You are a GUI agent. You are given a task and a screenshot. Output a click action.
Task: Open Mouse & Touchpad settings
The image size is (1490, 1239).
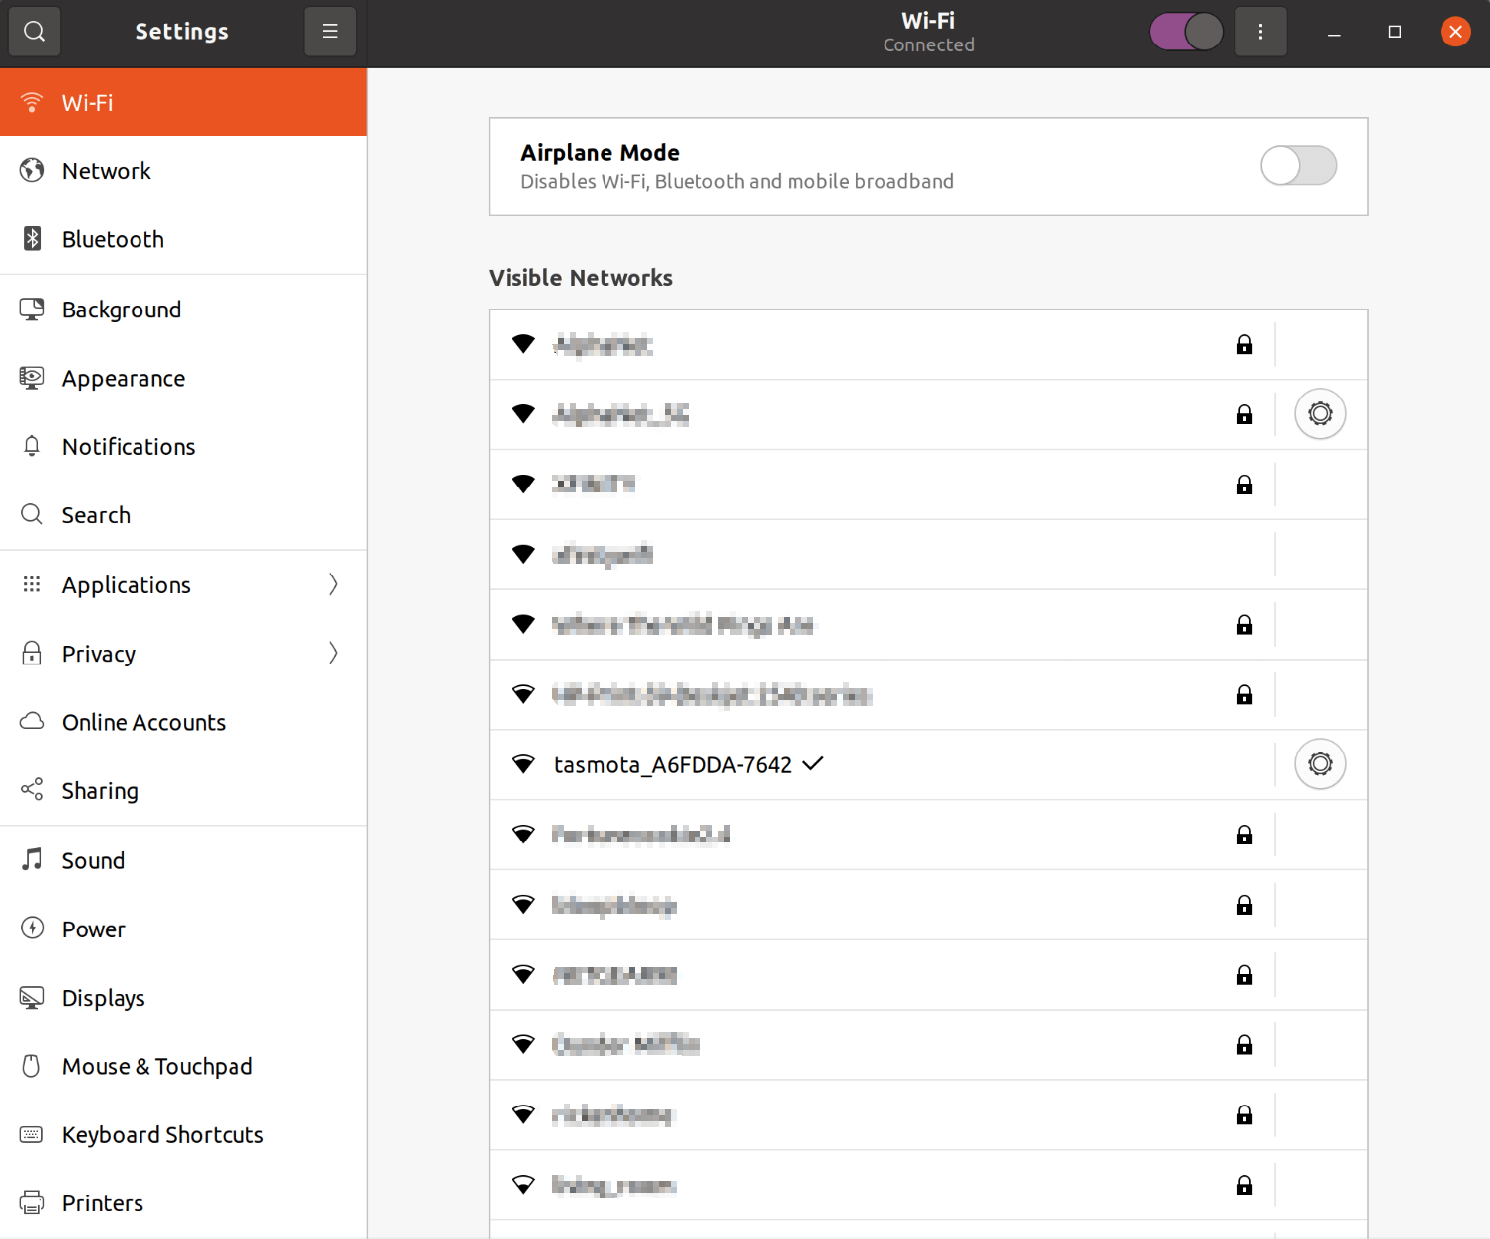[157, 1067]
